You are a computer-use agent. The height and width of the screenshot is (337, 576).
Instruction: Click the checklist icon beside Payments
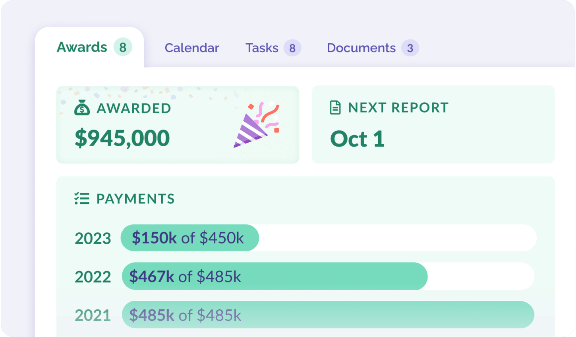pos(82,199)
